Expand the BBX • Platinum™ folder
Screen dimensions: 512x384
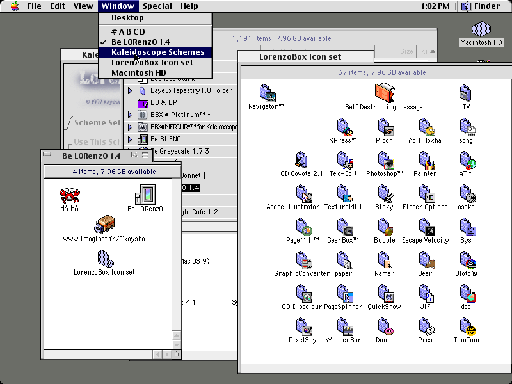(130, 115)
